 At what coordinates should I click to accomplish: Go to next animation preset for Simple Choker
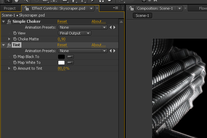point(115,27)
